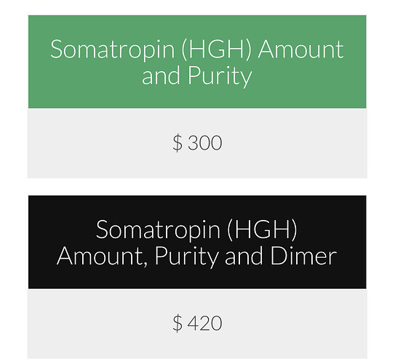Click the word 'Amount' in green header
This screenshot has height=363, width=395.
(300, 49)
